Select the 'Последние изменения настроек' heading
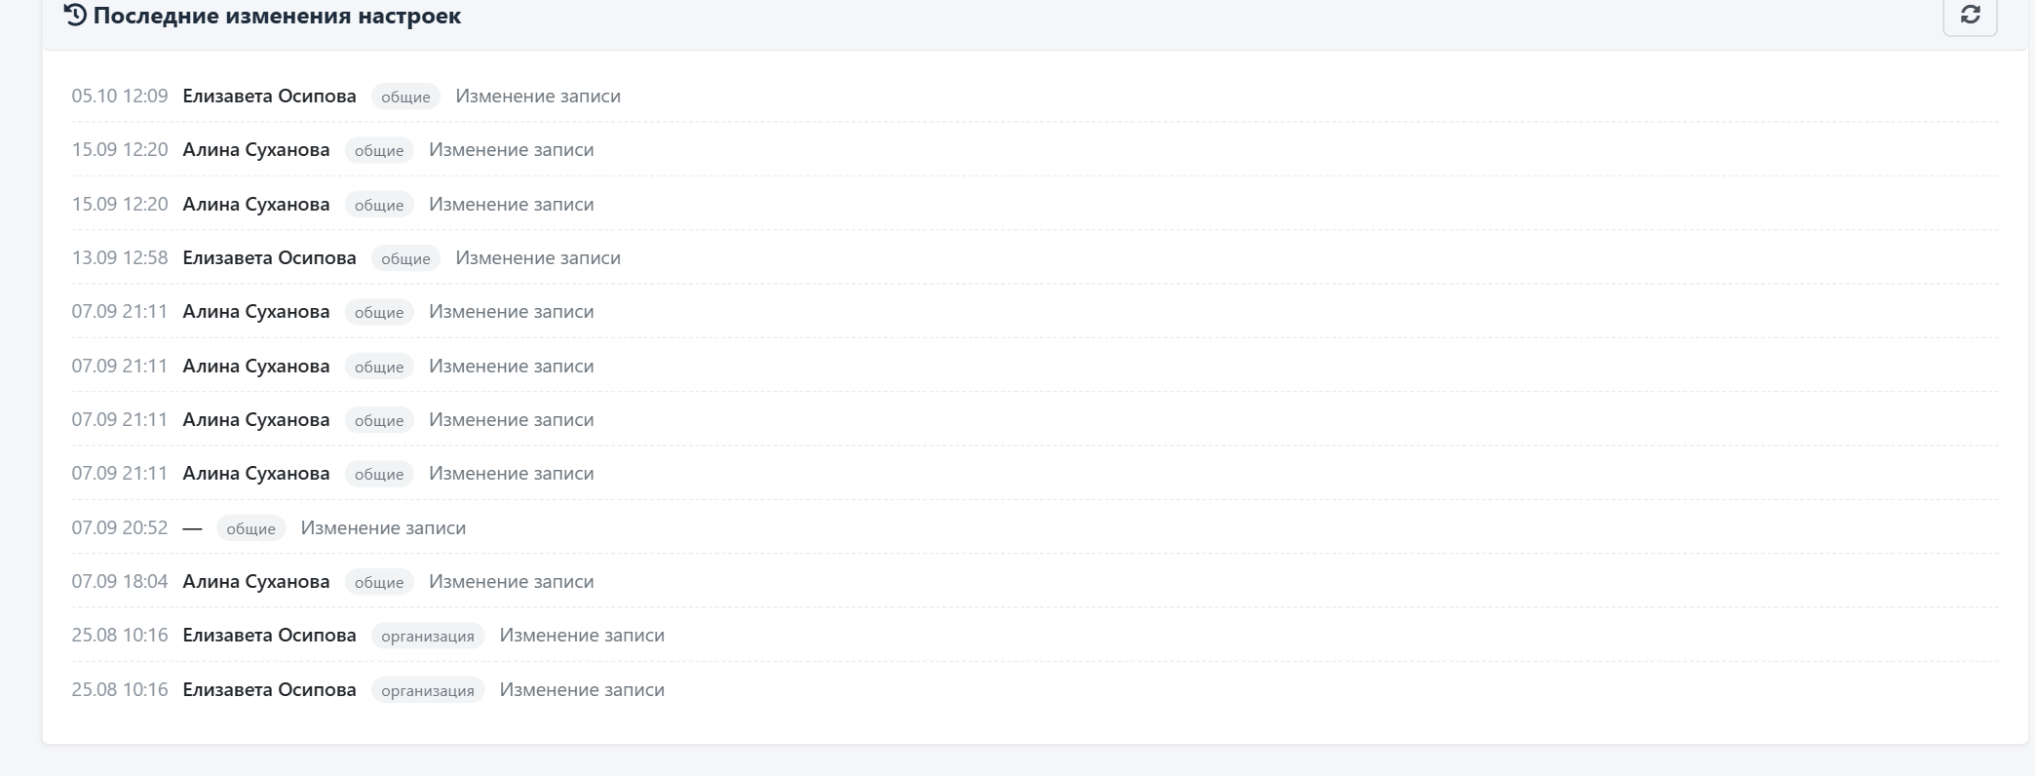The width and height of the screenshot is (2035, 776). tap(277, 16)
